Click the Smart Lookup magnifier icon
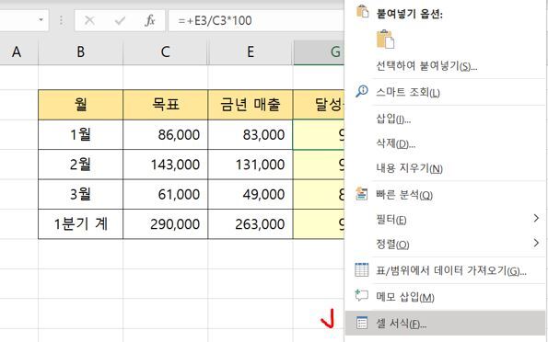The width and height of the screenshot is (548, 342). 362,91
